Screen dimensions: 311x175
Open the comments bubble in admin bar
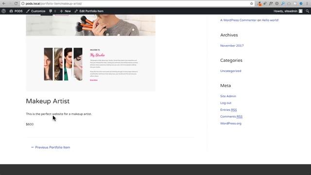point(52,11)
